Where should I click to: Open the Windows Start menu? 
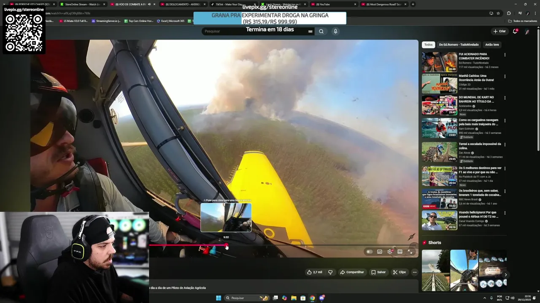coord(219,298)
